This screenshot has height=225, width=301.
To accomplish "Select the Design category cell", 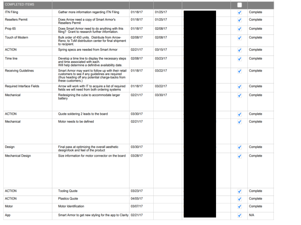I will click(x=28, y=148).
